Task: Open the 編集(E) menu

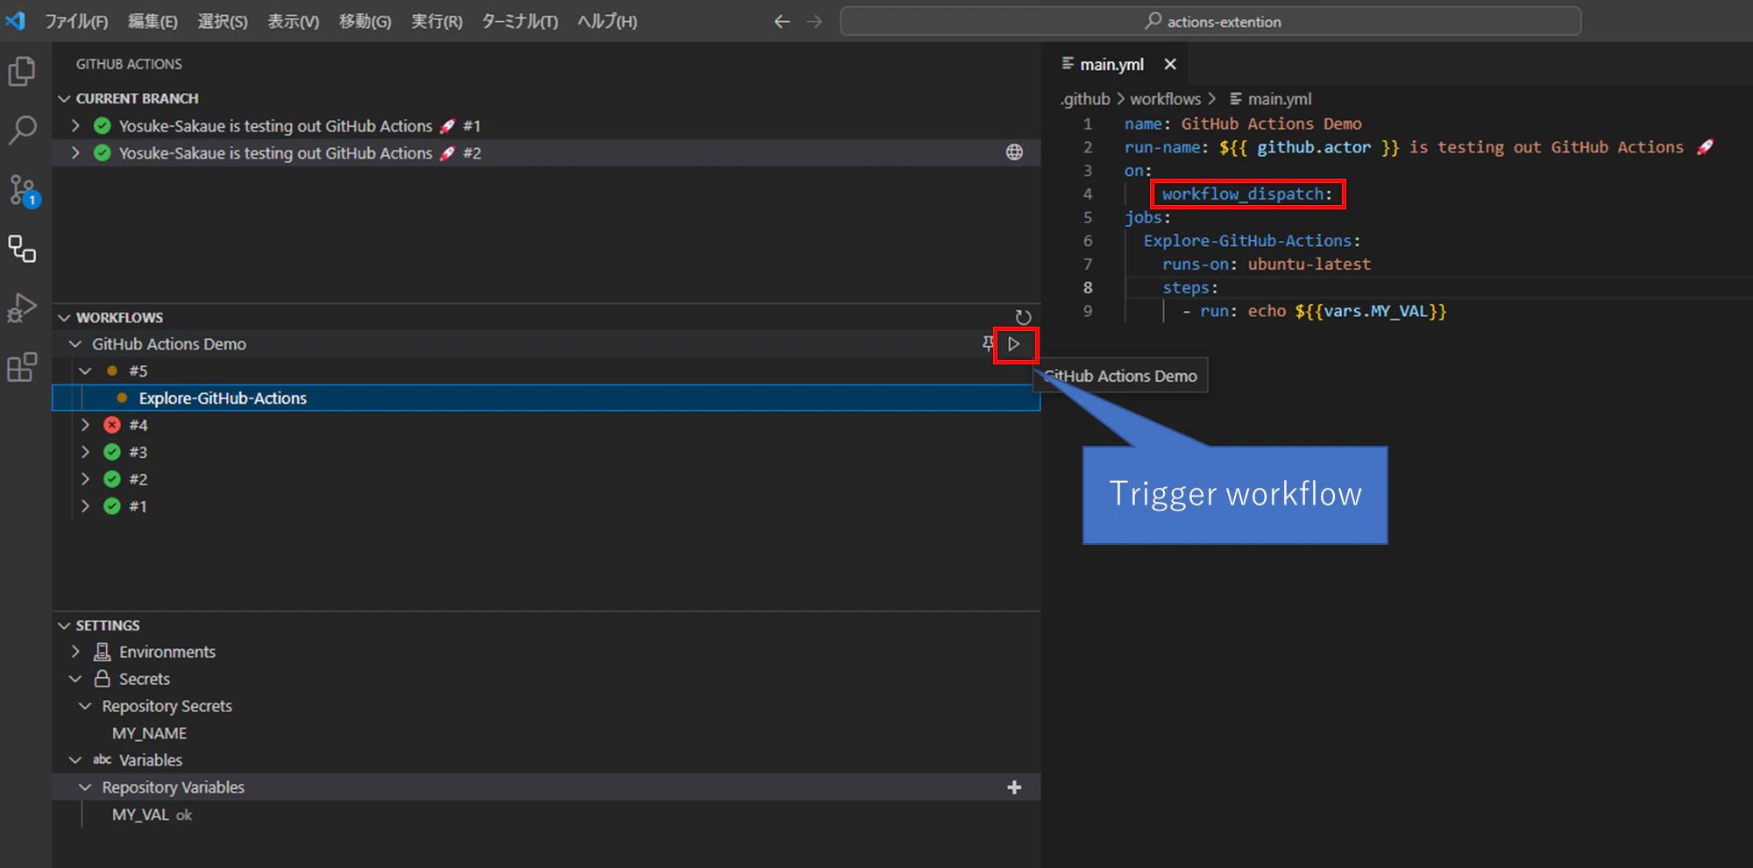Action: click(153, 22)
